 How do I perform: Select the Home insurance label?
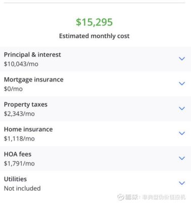[x=28, y=129]
